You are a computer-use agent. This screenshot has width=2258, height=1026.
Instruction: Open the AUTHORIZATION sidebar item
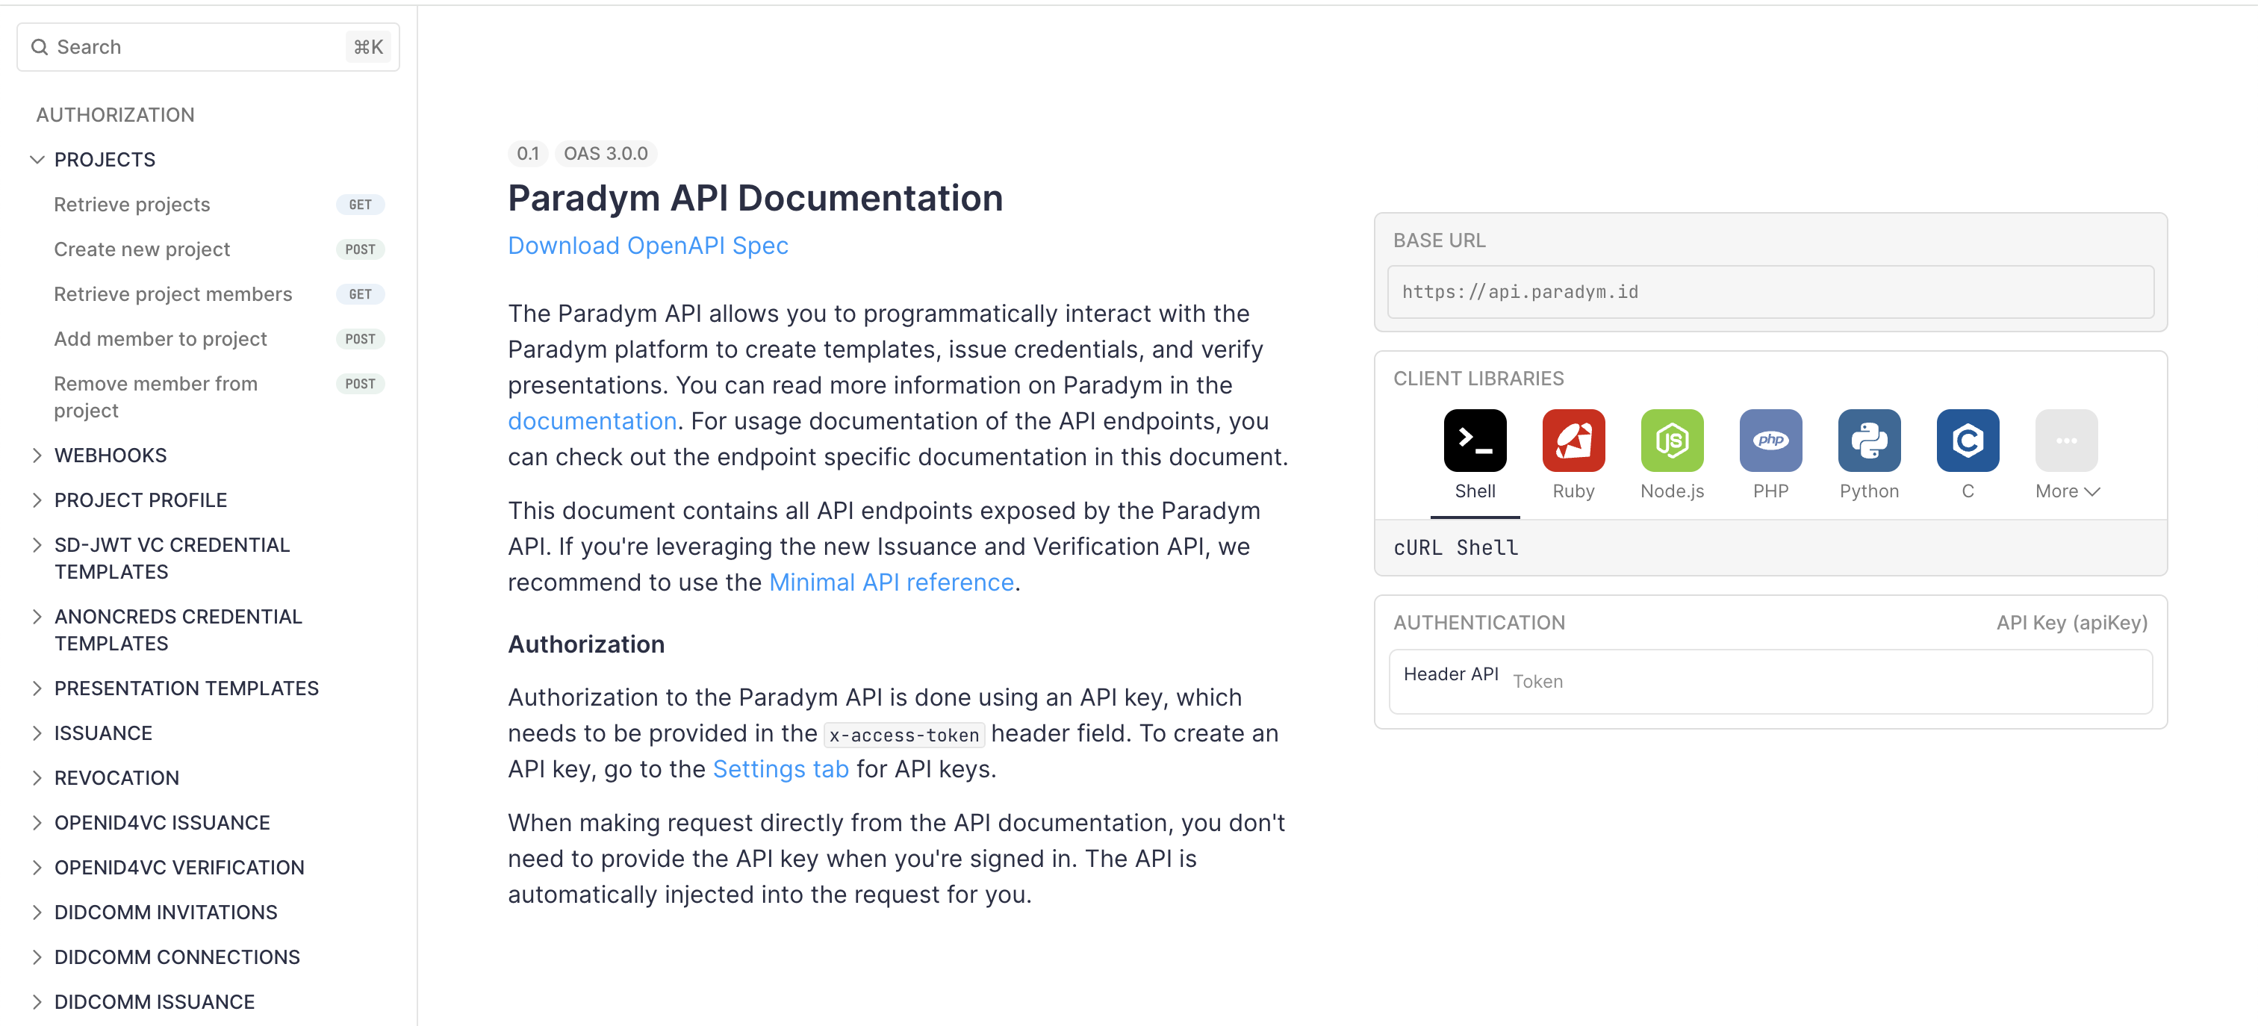[115, 115]
